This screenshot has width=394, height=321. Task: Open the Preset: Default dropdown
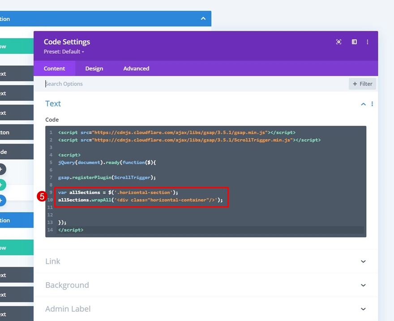(x=64, y=52)
